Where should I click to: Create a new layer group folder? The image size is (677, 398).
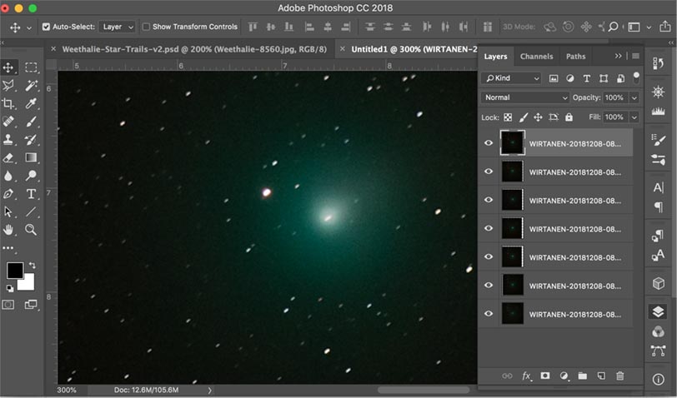582,376
